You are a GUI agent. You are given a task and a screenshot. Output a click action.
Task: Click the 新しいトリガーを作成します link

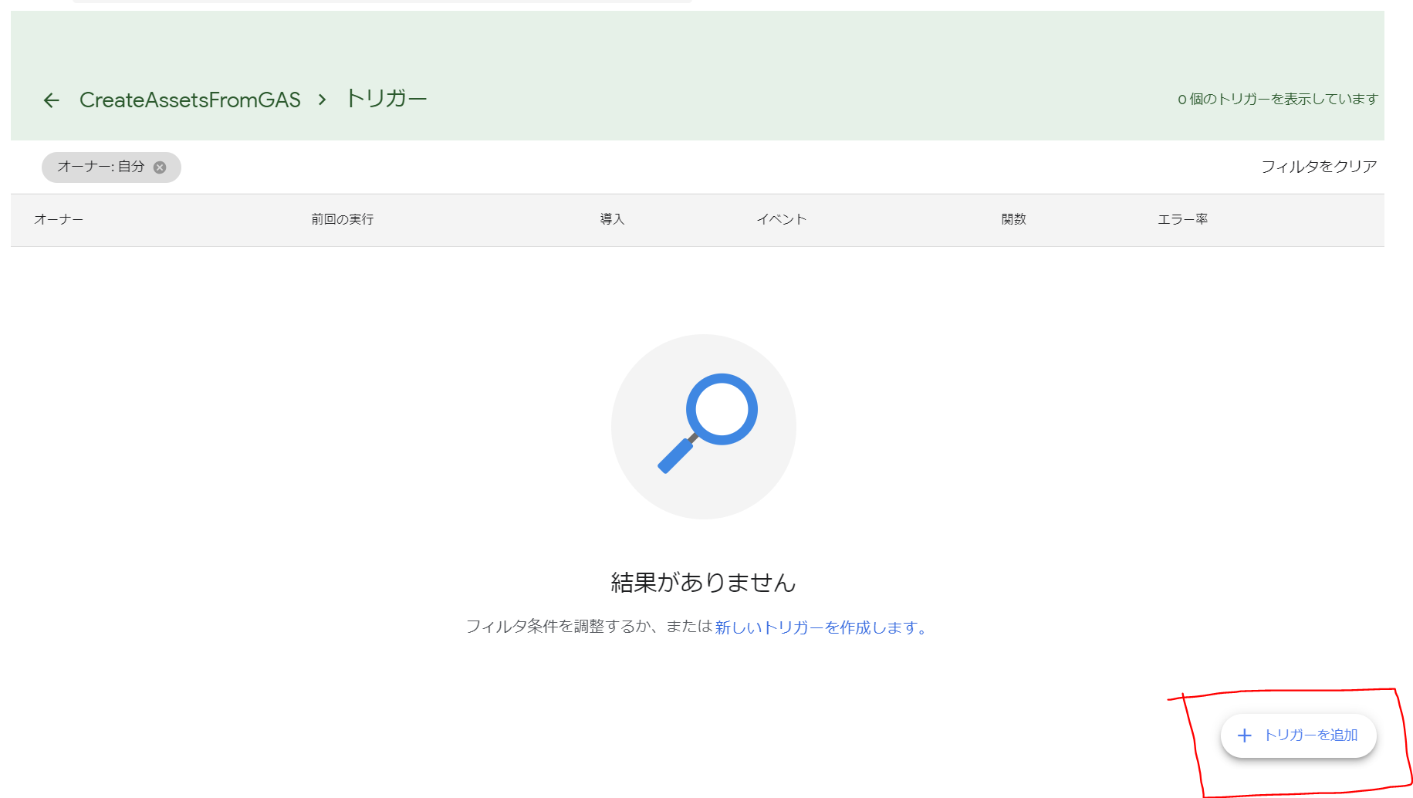coord(819,627)
